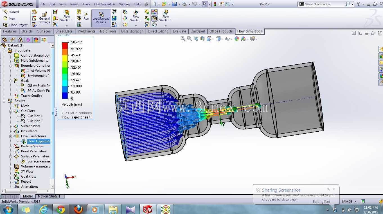
Task: Collapse the Input Data tree node
Action: [4, 50]
